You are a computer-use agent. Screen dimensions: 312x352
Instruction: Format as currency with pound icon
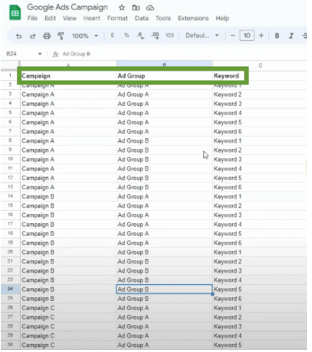(x=112, y=35)
